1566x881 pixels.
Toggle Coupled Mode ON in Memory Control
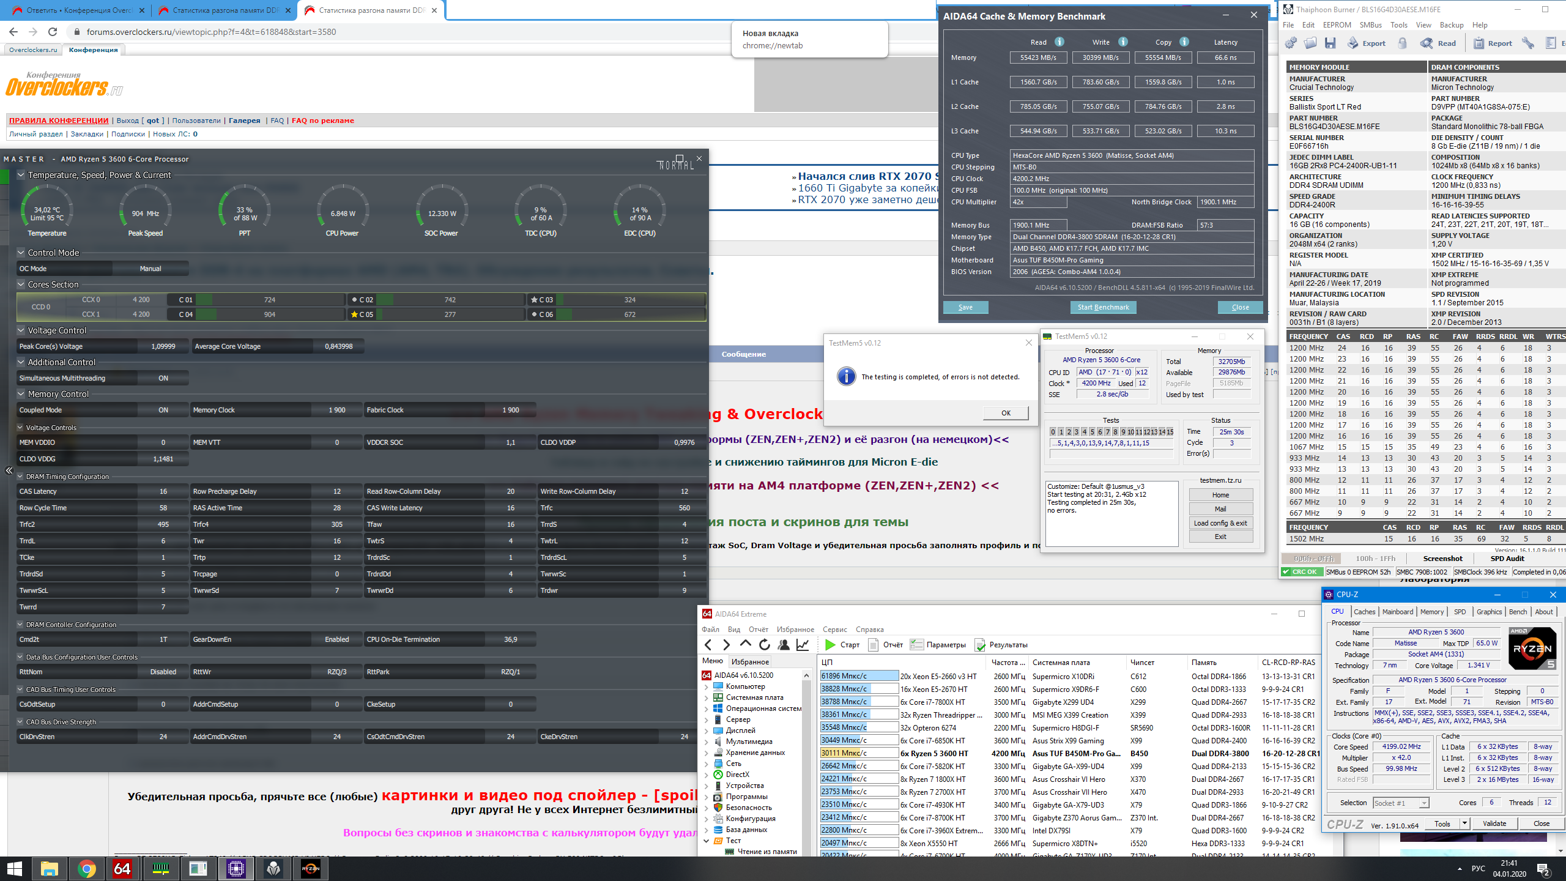pos(163,410)
